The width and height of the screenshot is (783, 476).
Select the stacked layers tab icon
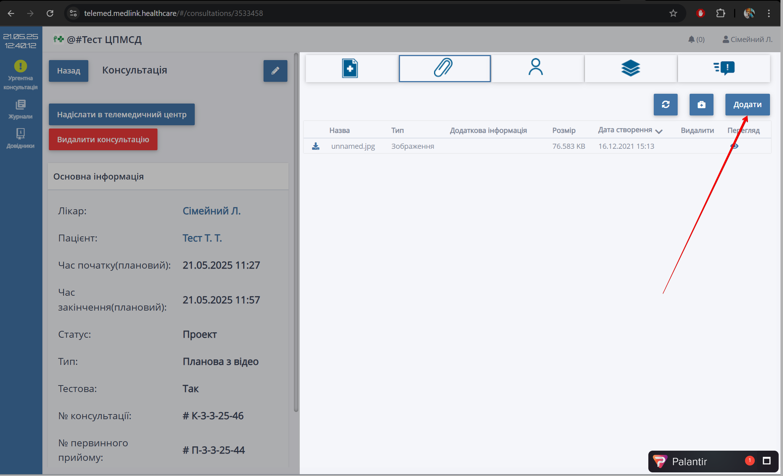click(x=631, y=68)
